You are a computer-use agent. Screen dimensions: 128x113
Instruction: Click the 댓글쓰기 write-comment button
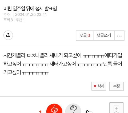coord(104,36)
